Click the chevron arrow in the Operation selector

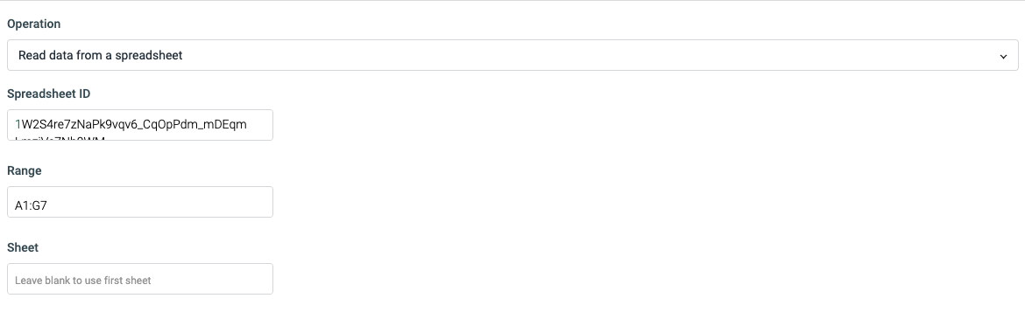(x=1003, y=57)
